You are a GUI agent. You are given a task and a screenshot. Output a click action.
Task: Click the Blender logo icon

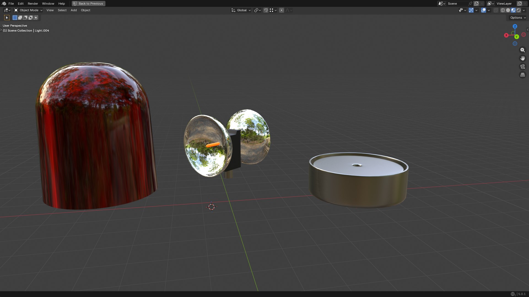[4, 4]
